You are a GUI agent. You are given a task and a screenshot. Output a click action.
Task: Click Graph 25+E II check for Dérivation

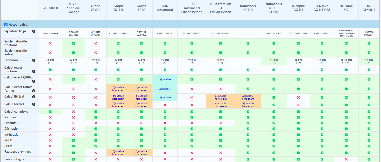click(x=96, y=129)
